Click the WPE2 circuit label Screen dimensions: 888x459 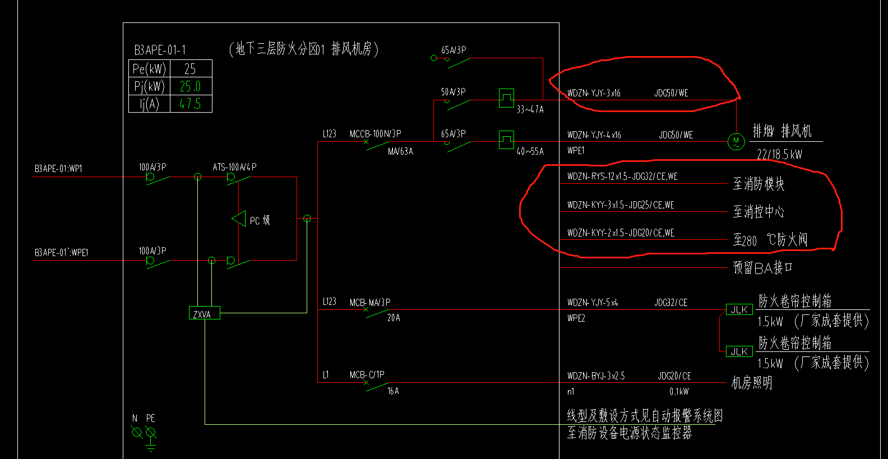pos(576,318)
